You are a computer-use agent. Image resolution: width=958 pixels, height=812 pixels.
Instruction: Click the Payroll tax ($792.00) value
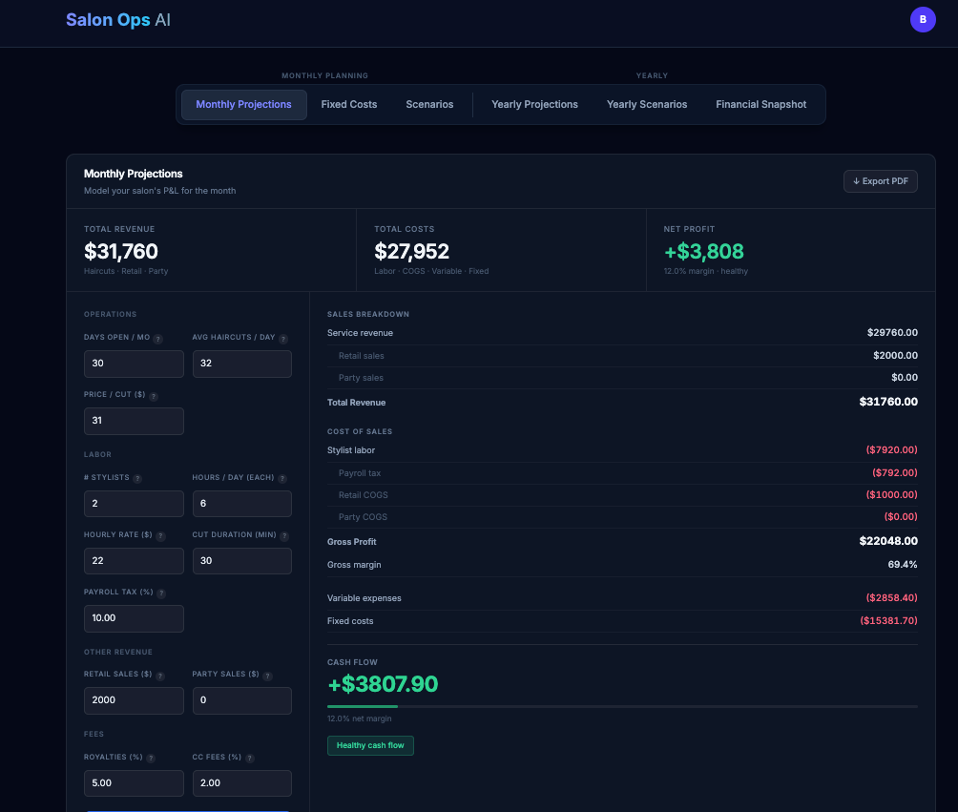coord(894,472)
